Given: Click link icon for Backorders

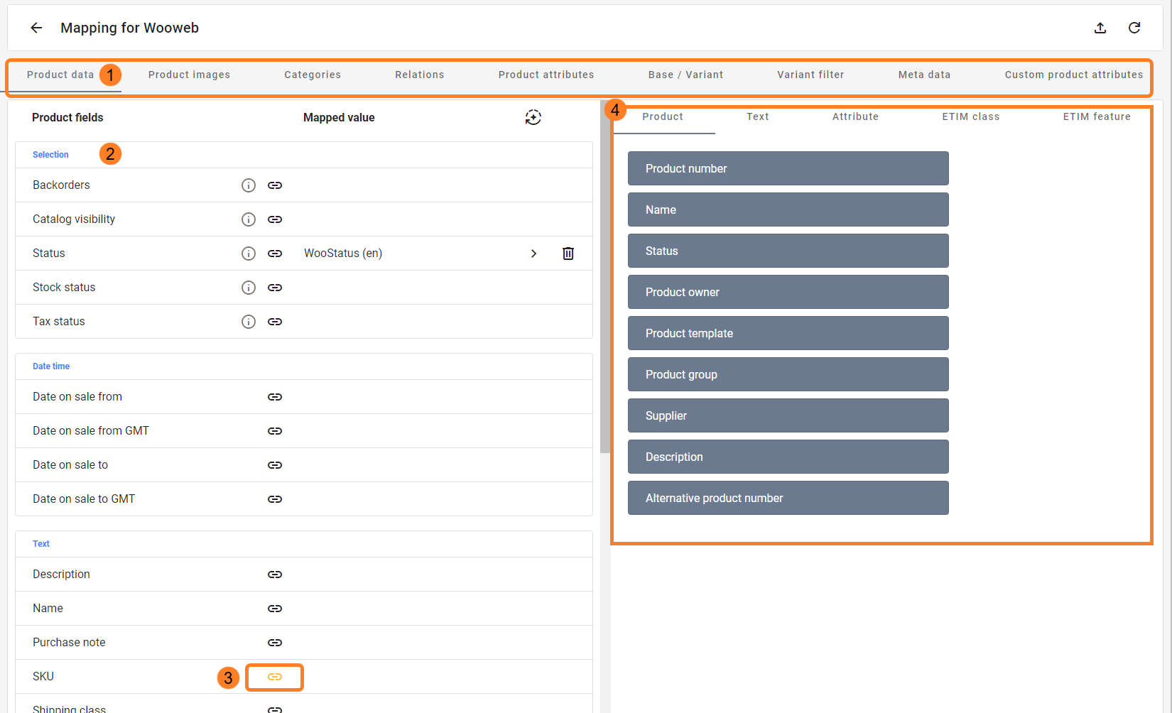Looking at the screenshot, I should 275,185.
